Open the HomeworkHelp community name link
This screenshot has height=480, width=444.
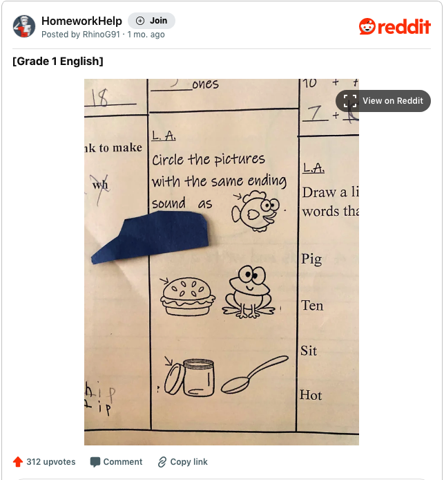(x=81, y=21)
